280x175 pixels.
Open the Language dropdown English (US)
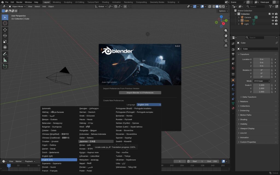149,105
